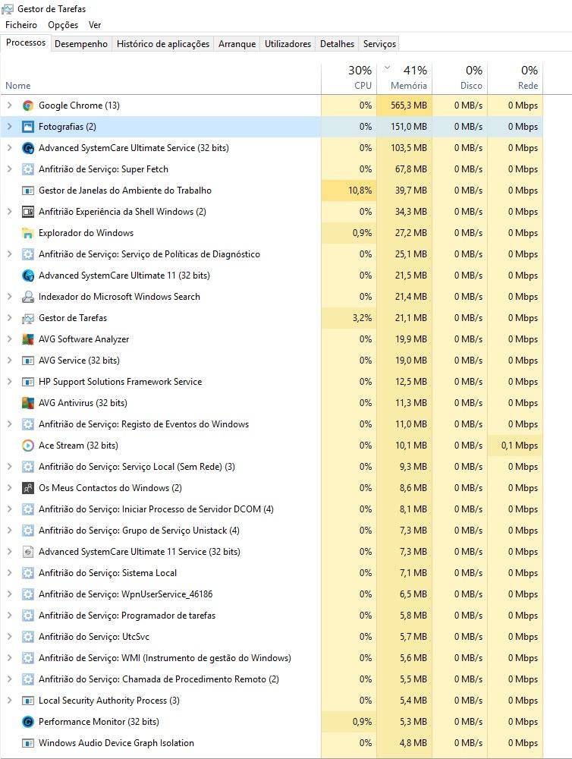
Task: Click the Gestor de Tarefas process icon
Action: pos(28,318)
